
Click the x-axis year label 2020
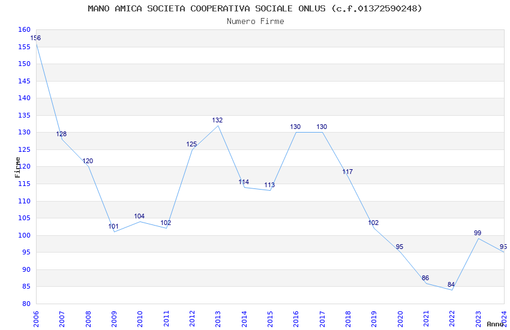coord(400,319)
